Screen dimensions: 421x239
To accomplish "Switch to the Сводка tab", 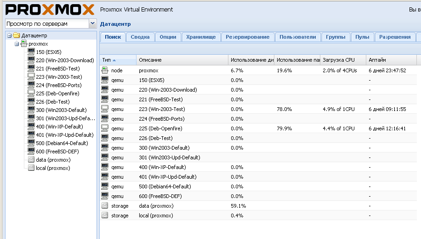I will [140, 37].
